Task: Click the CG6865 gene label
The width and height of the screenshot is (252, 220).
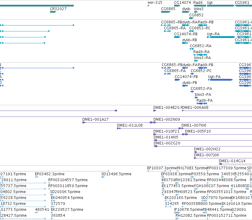Action: pos(168,9)
